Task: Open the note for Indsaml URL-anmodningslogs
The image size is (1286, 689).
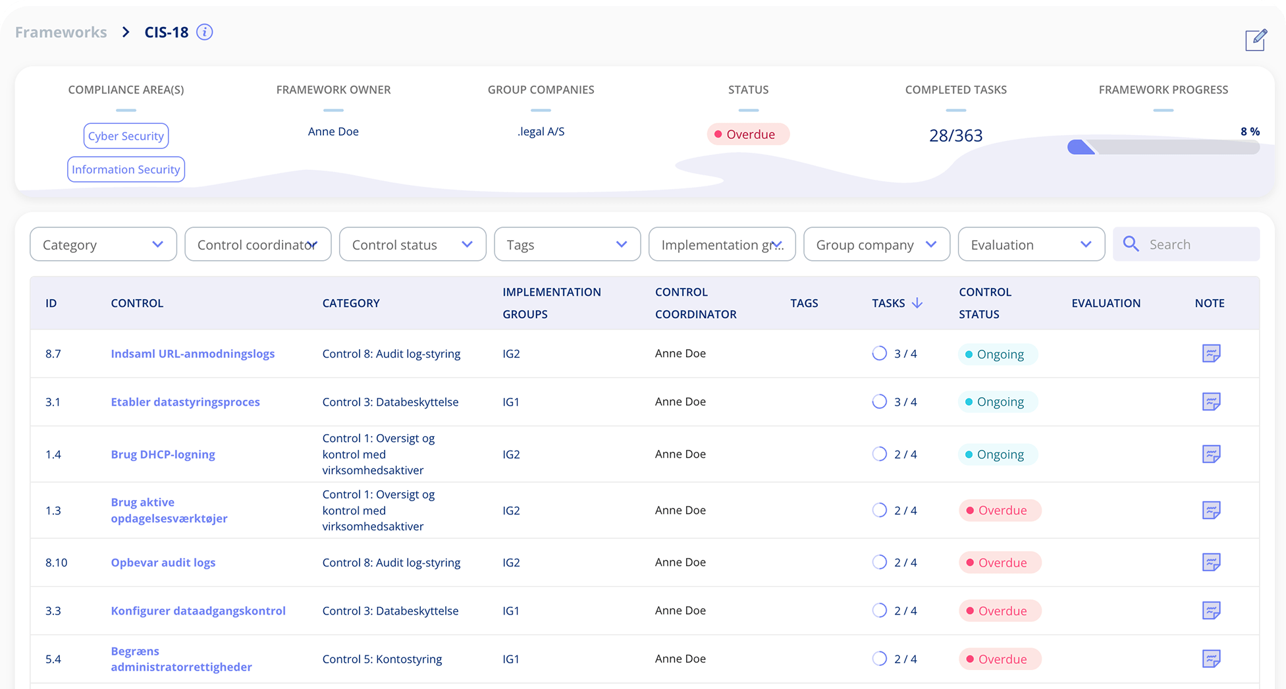Action: click(1212, 354)
